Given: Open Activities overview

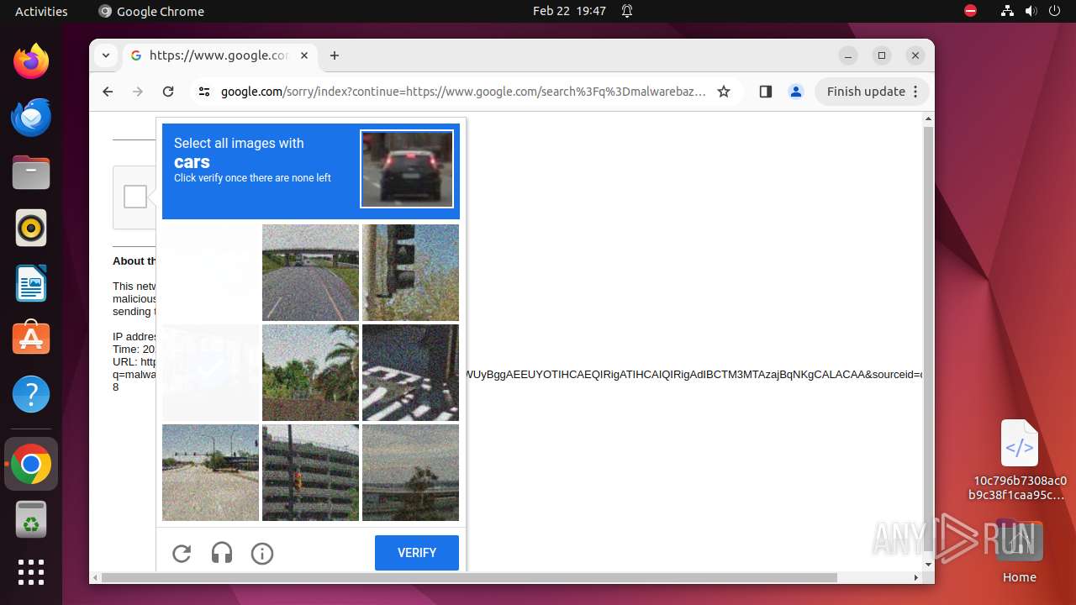Looking at the screenshot, I should 41,11.
